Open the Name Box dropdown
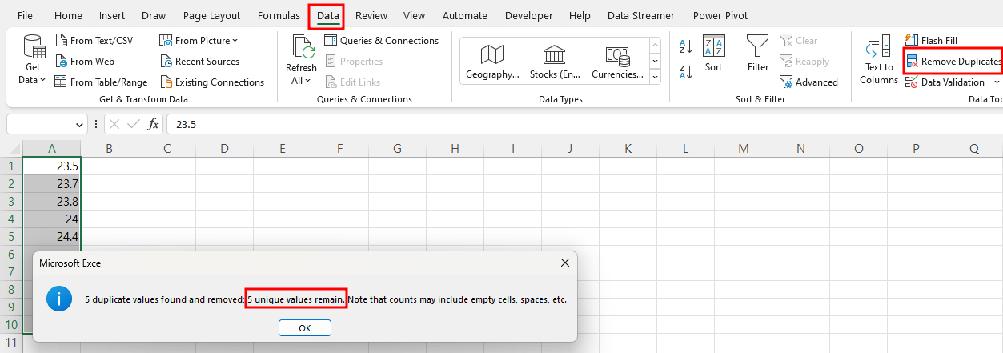1003x353 pixels. (79, 125)
